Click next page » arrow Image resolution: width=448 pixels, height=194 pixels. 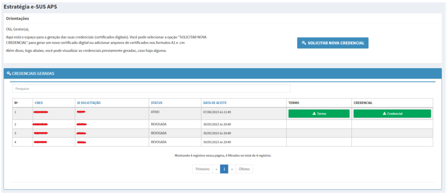click(232, 169)
